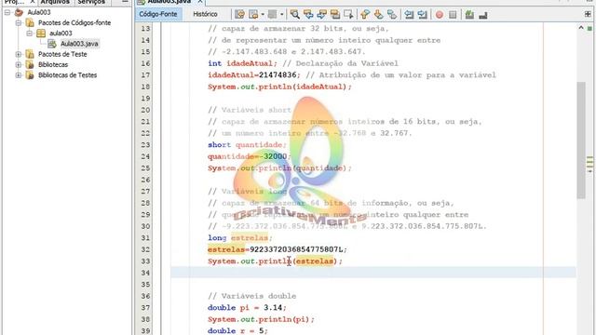Click 'System.out.println(pi);' on line 38
The image size is (596, 335).
coord(261,319)
